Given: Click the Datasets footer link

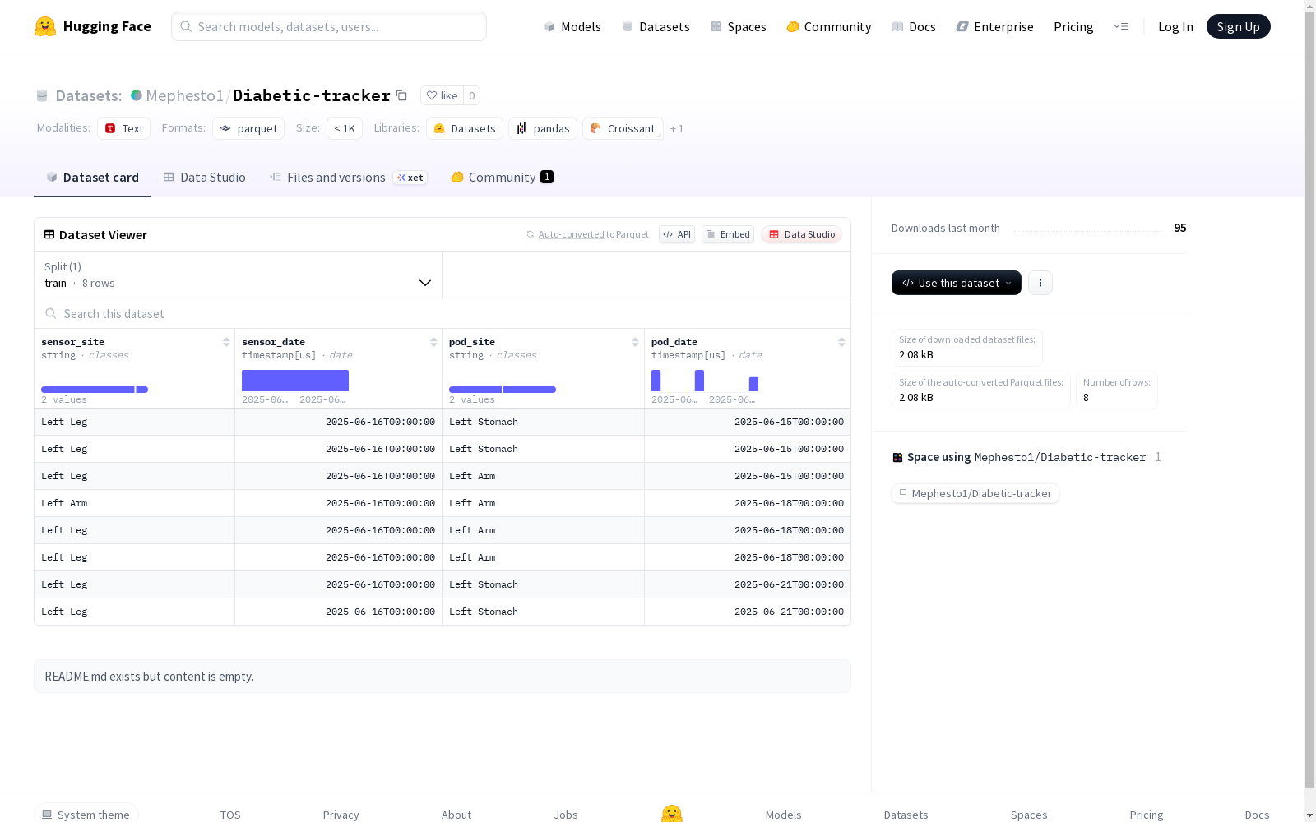Looking at the screenshot, I should [x=906, y=815].
